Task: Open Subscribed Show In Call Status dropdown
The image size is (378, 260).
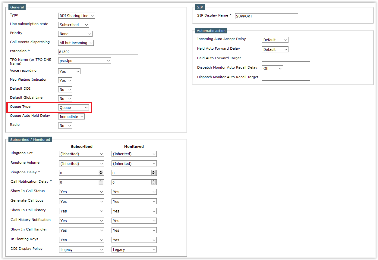Action: click(82, 192)
